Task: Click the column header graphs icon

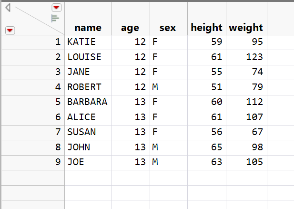Action: coord(55,19)
